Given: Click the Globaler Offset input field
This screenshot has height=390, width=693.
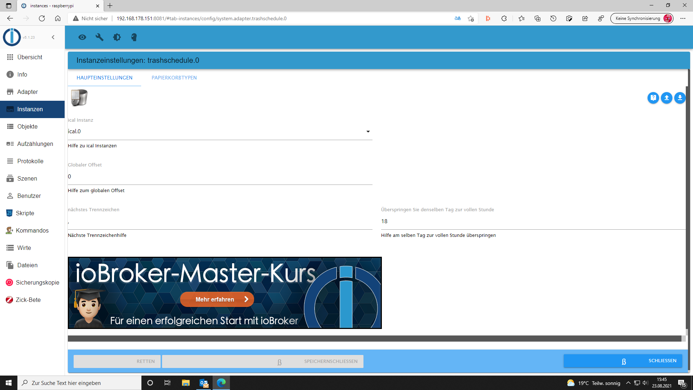Looking at the screenshot, I should coord(220,177).
